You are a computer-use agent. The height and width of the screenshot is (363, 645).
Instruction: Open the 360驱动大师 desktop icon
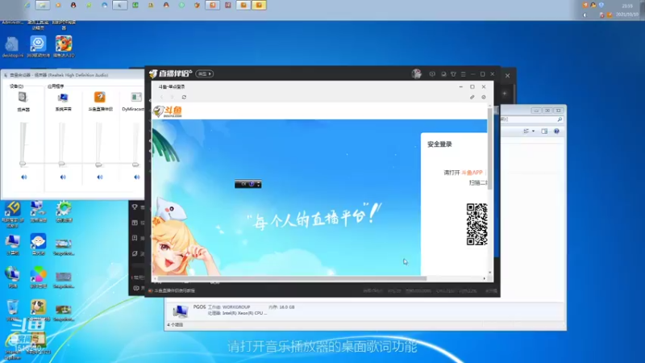38,46
